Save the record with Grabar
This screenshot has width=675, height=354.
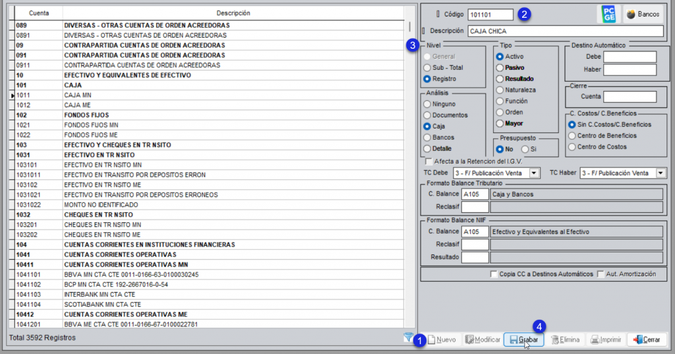(x=524, y=339)
